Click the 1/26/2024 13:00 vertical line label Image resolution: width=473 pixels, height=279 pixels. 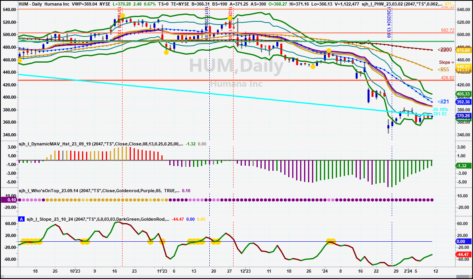click(x=389, y=23)
